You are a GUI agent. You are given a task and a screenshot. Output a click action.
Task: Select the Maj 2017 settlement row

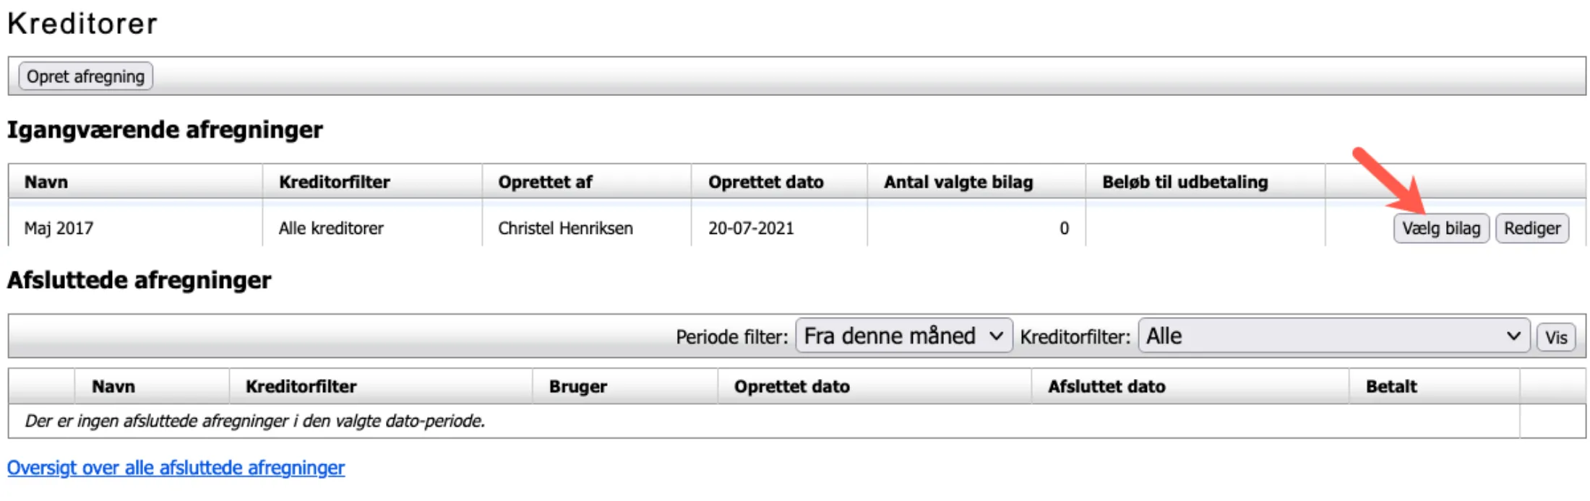point(58,227)
